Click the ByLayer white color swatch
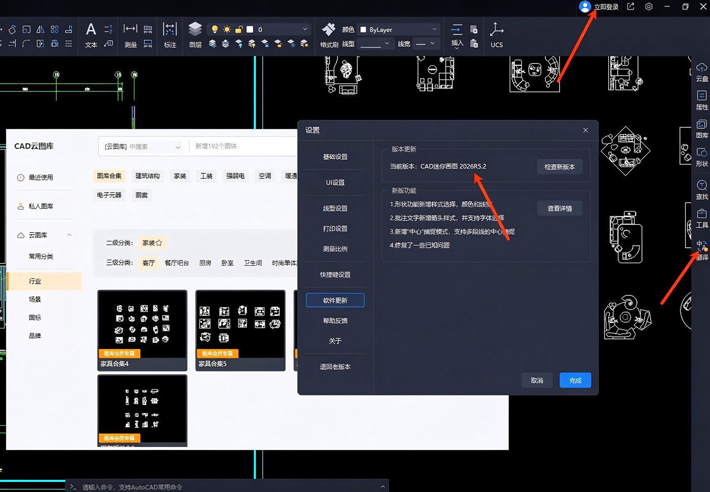This screenshot has width=710, height=492. [363, 29]
